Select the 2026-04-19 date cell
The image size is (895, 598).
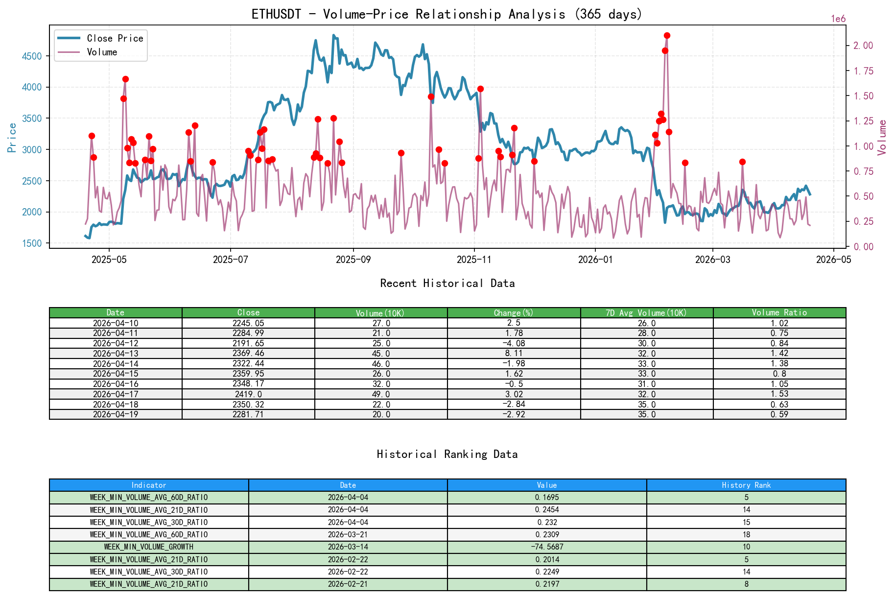coord(116,414)
